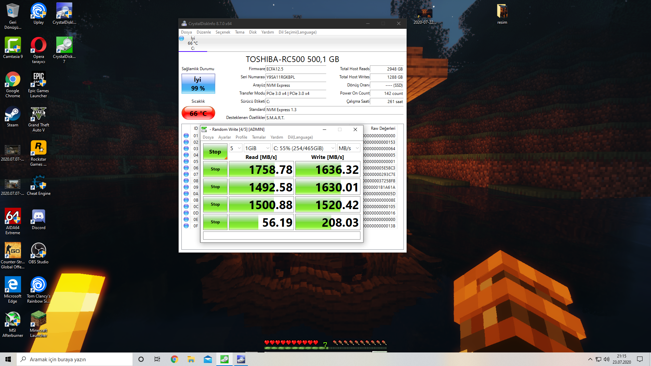
Task: Click the İyi 99 % health status box
Action: 198,84
